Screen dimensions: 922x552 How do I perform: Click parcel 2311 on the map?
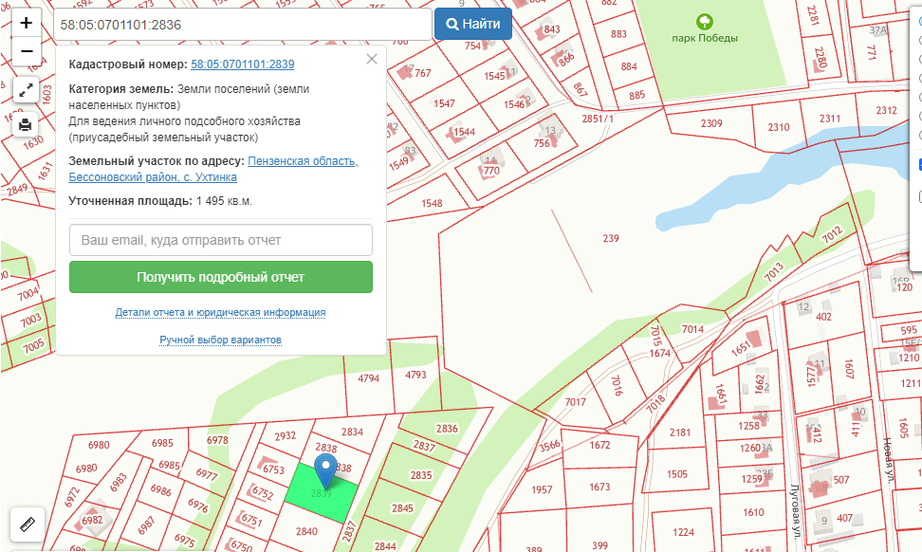pyautogui.click(x=830, y=119)
